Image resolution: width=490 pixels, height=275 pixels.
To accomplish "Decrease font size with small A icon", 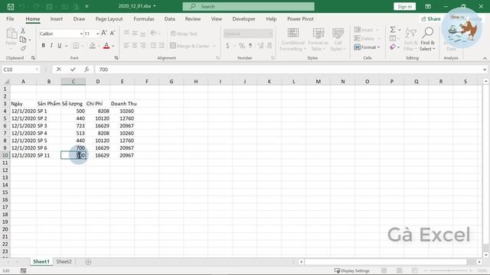I will click(x=113, y=33).
